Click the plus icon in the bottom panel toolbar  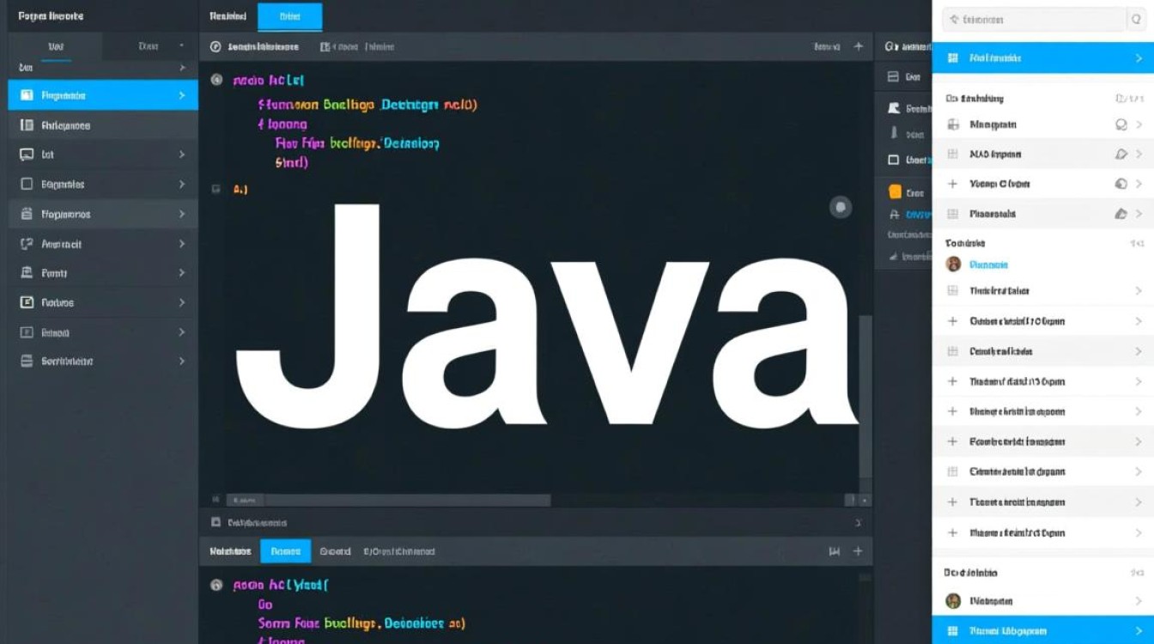[x=857, y=551]
